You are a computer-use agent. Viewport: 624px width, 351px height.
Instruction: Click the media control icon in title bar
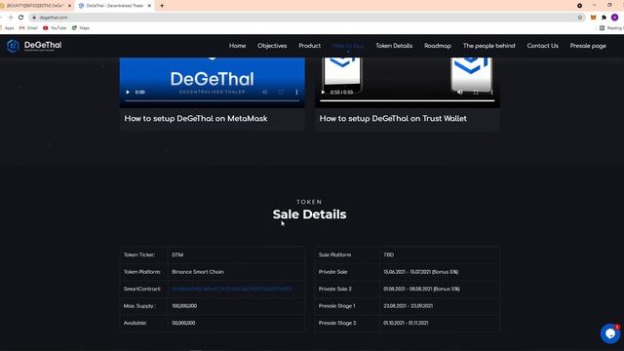[x=579, y=6]
